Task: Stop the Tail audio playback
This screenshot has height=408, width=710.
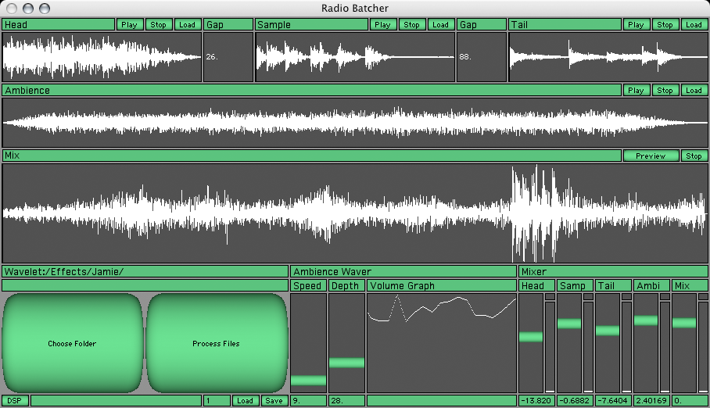Action: pyautogui.click(x=665, y=24)
